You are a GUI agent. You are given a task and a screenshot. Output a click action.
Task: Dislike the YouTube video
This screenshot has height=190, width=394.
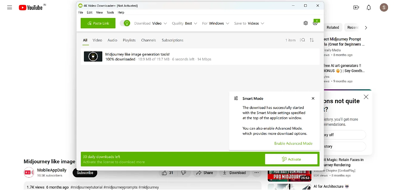(183, 173)
